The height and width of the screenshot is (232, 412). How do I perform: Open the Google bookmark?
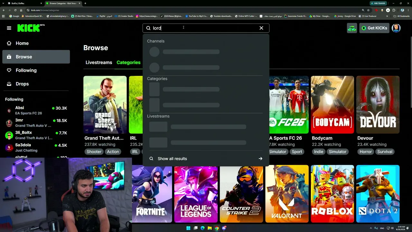coord(14,16)
